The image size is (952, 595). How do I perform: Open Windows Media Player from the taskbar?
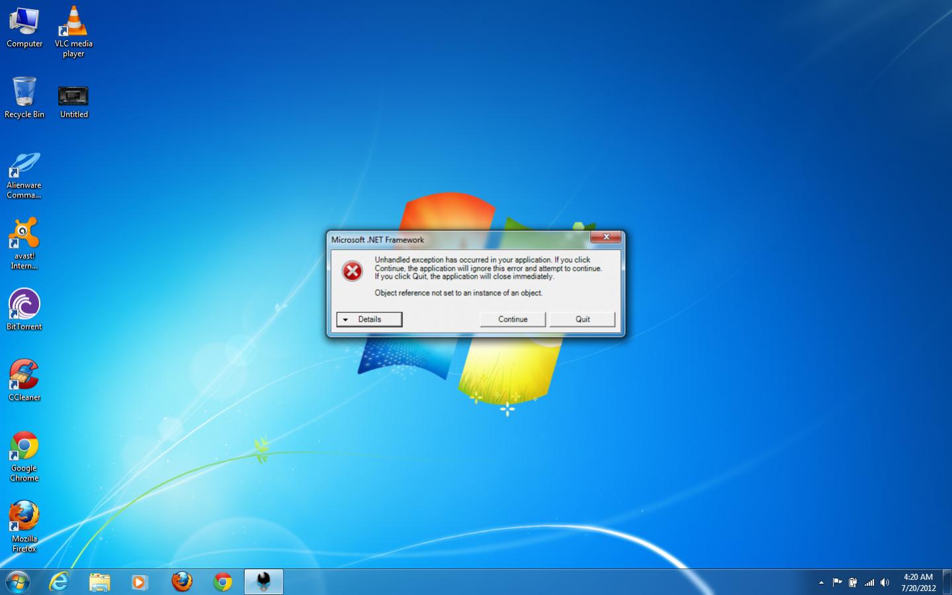[140, 582]
